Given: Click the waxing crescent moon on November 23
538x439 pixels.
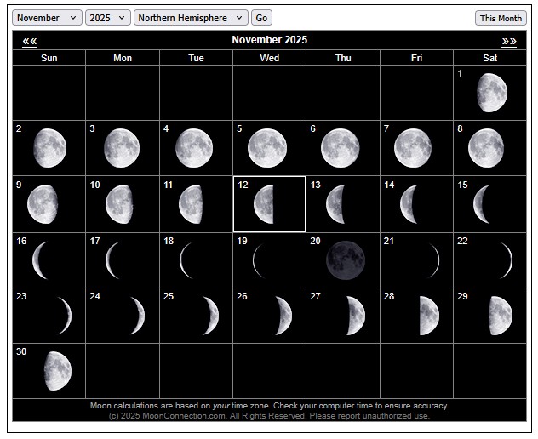Looking at the screenshot, I should [62, 316].
